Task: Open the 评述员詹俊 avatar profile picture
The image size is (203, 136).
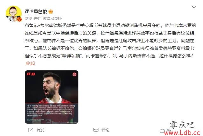Action: coord(14,14)
